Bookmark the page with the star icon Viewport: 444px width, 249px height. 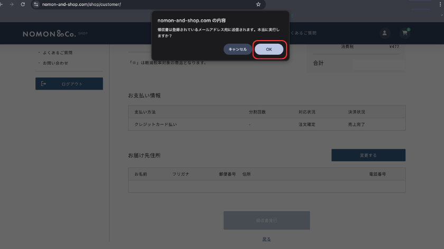click(258, 4)
